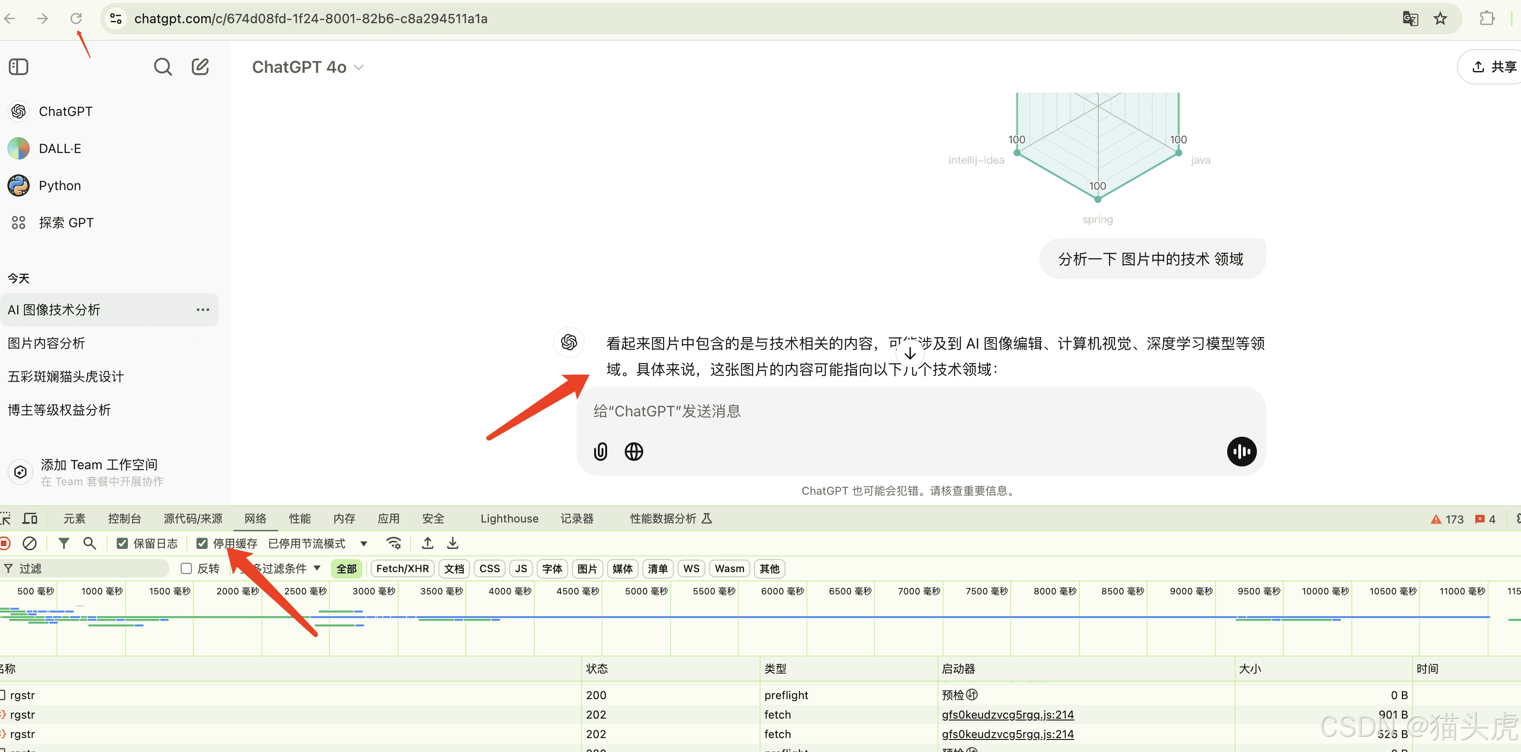The image size is (1521, 752).
Task: Open the gfs0keudzvcg5rgq.js:214 link of the 901 B request
Action: [1008, 714]
